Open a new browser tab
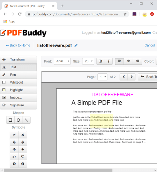The width and height of the screenshot is (157, 172). (x=62, y=6)
